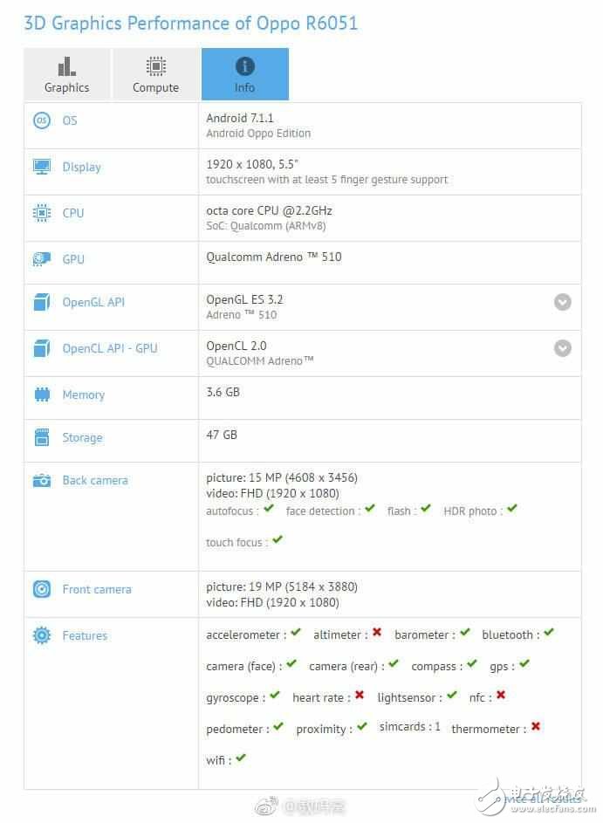Click the GPU icon

click(42, 258)
